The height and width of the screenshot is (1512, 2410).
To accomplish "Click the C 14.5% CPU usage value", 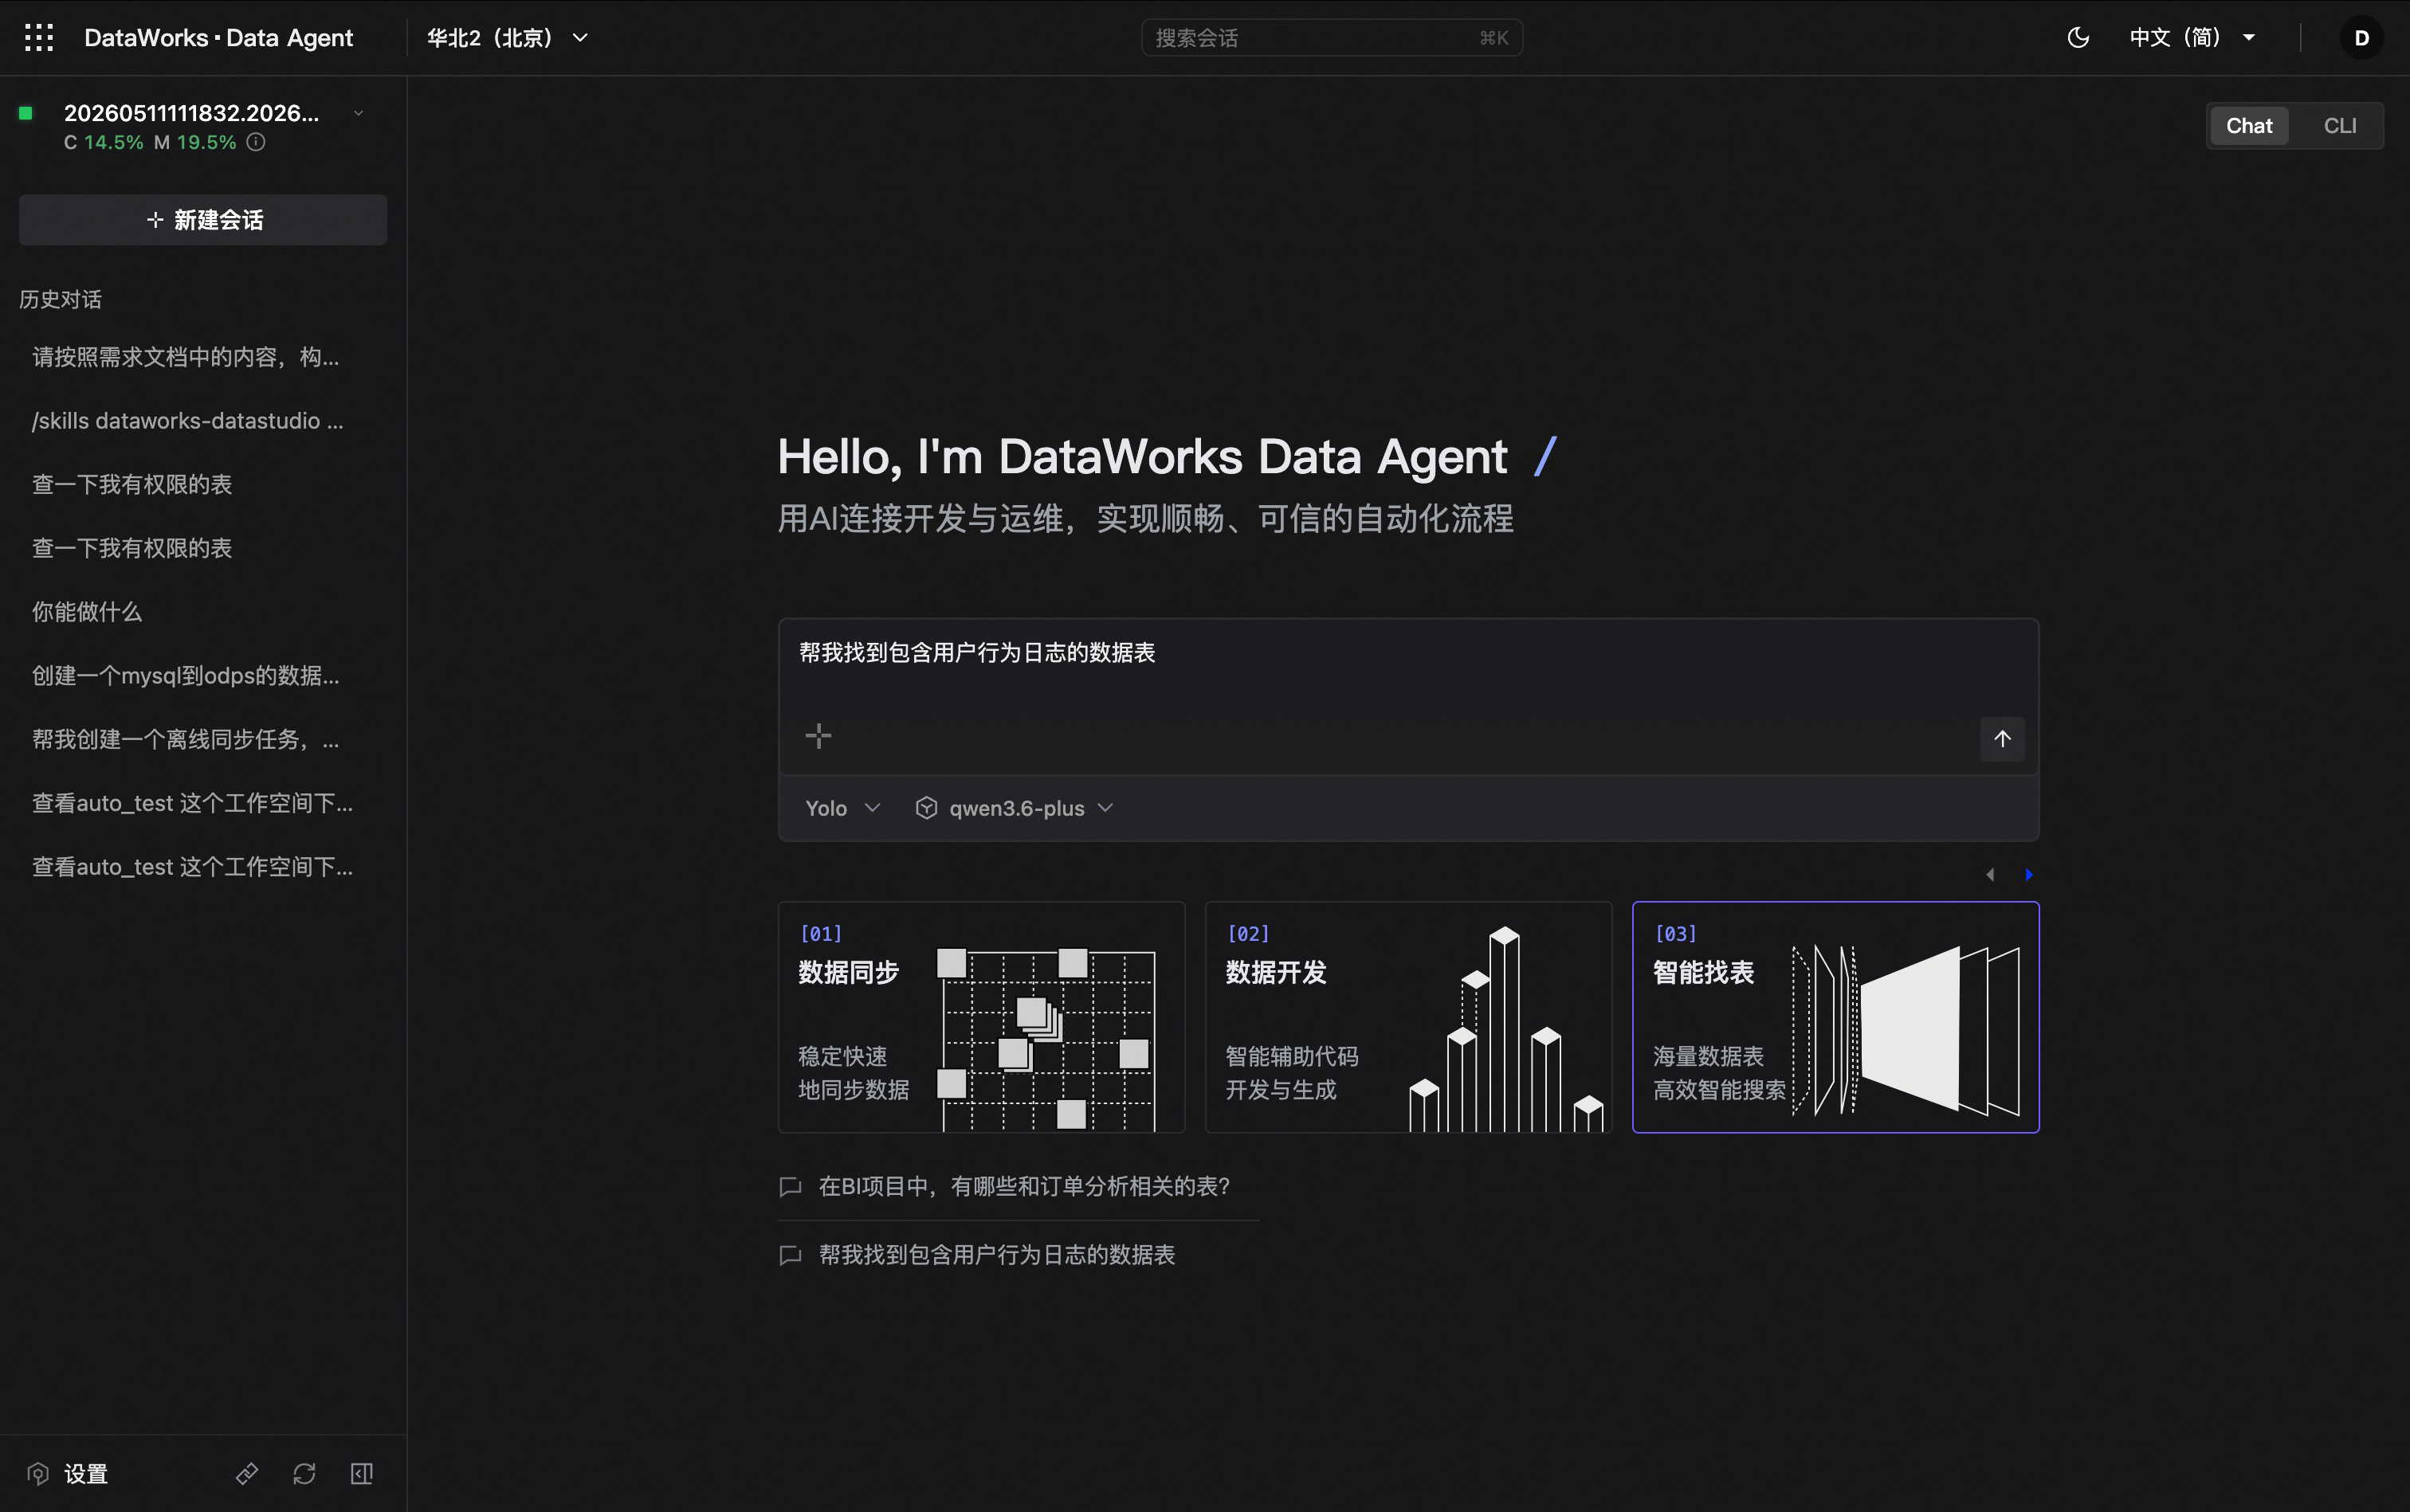I will (x=104, y=142).
